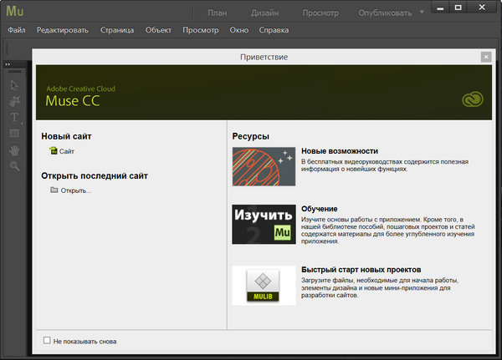The width and height of the screenshot is (502, 360).
Task: Select the Rectangle tool
Action: click(14, 133)
